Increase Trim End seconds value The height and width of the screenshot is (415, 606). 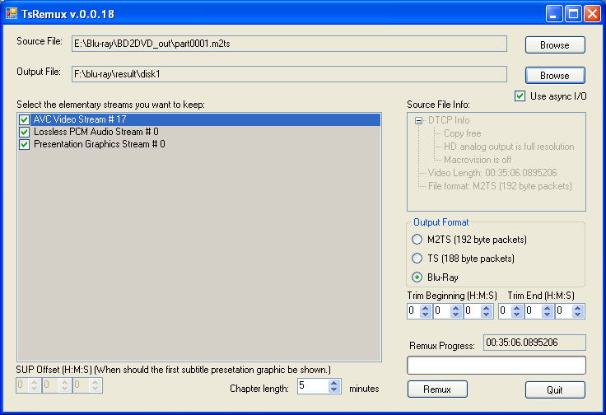click(x=578, y=308)
